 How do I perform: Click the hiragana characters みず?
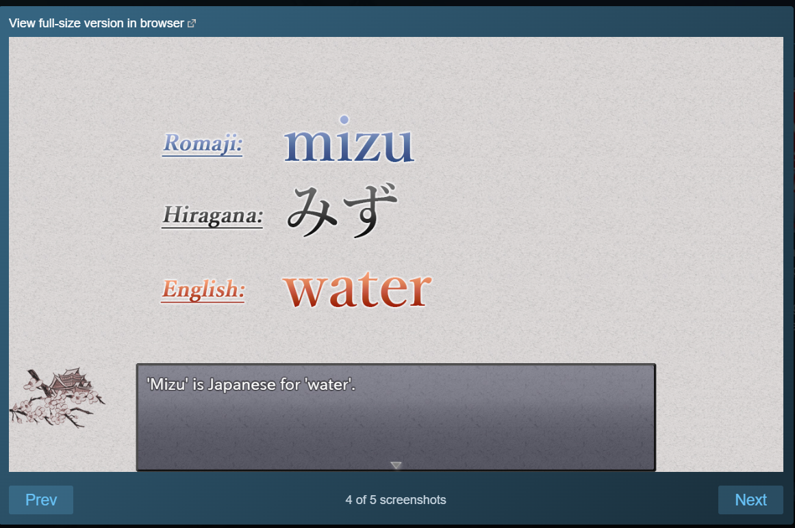(342, 211)
